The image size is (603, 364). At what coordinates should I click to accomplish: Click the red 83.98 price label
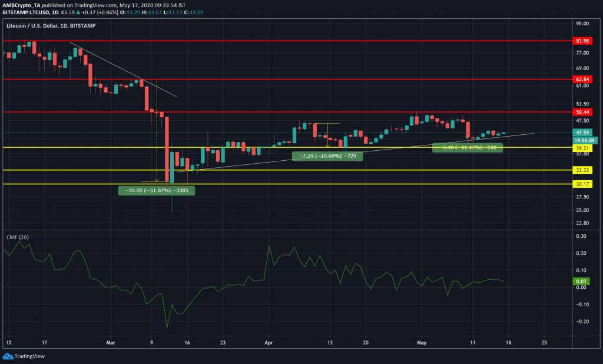(582, 41)
